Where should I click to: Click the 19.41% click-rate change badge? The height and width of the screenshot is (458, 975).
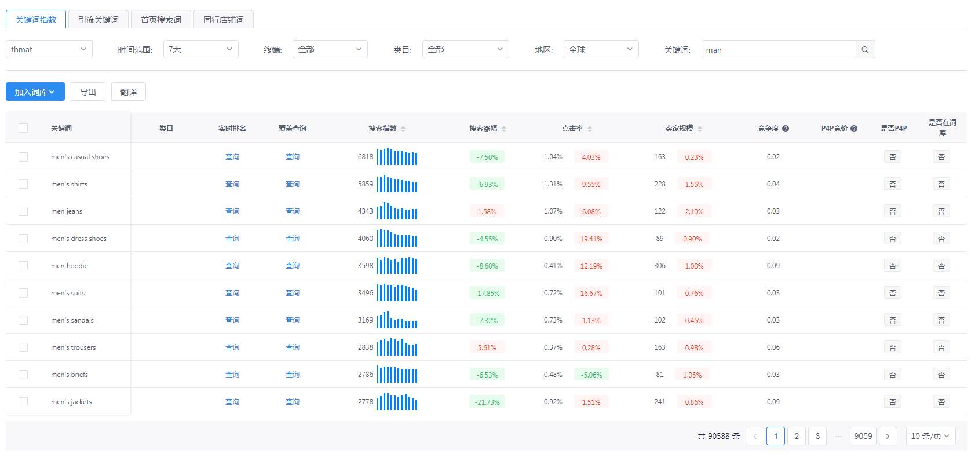click(x=591, y=239)
